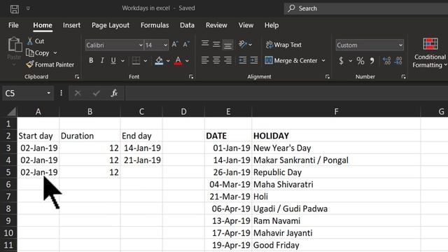
Task: Expand Merge & Center options arrow
Action: 323,61
